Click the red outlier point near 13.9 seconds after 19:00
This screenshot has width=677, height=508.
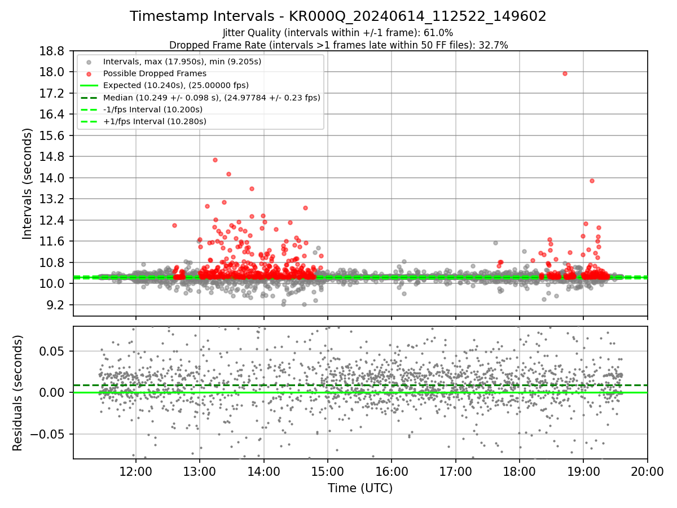pyautogui.click(x=592, y=181)
